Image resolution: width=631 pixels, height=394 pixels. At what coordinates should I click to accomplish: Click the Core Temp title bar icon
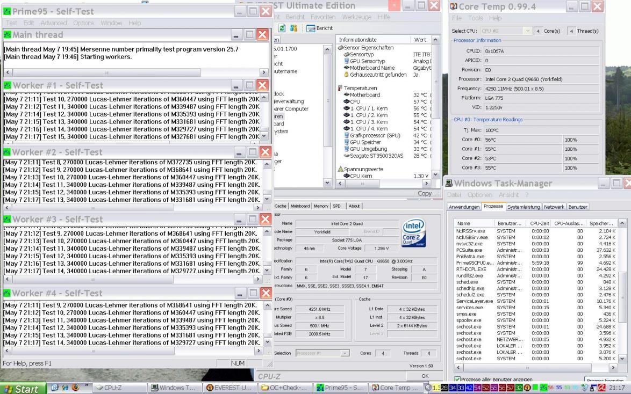click(454, 6)
